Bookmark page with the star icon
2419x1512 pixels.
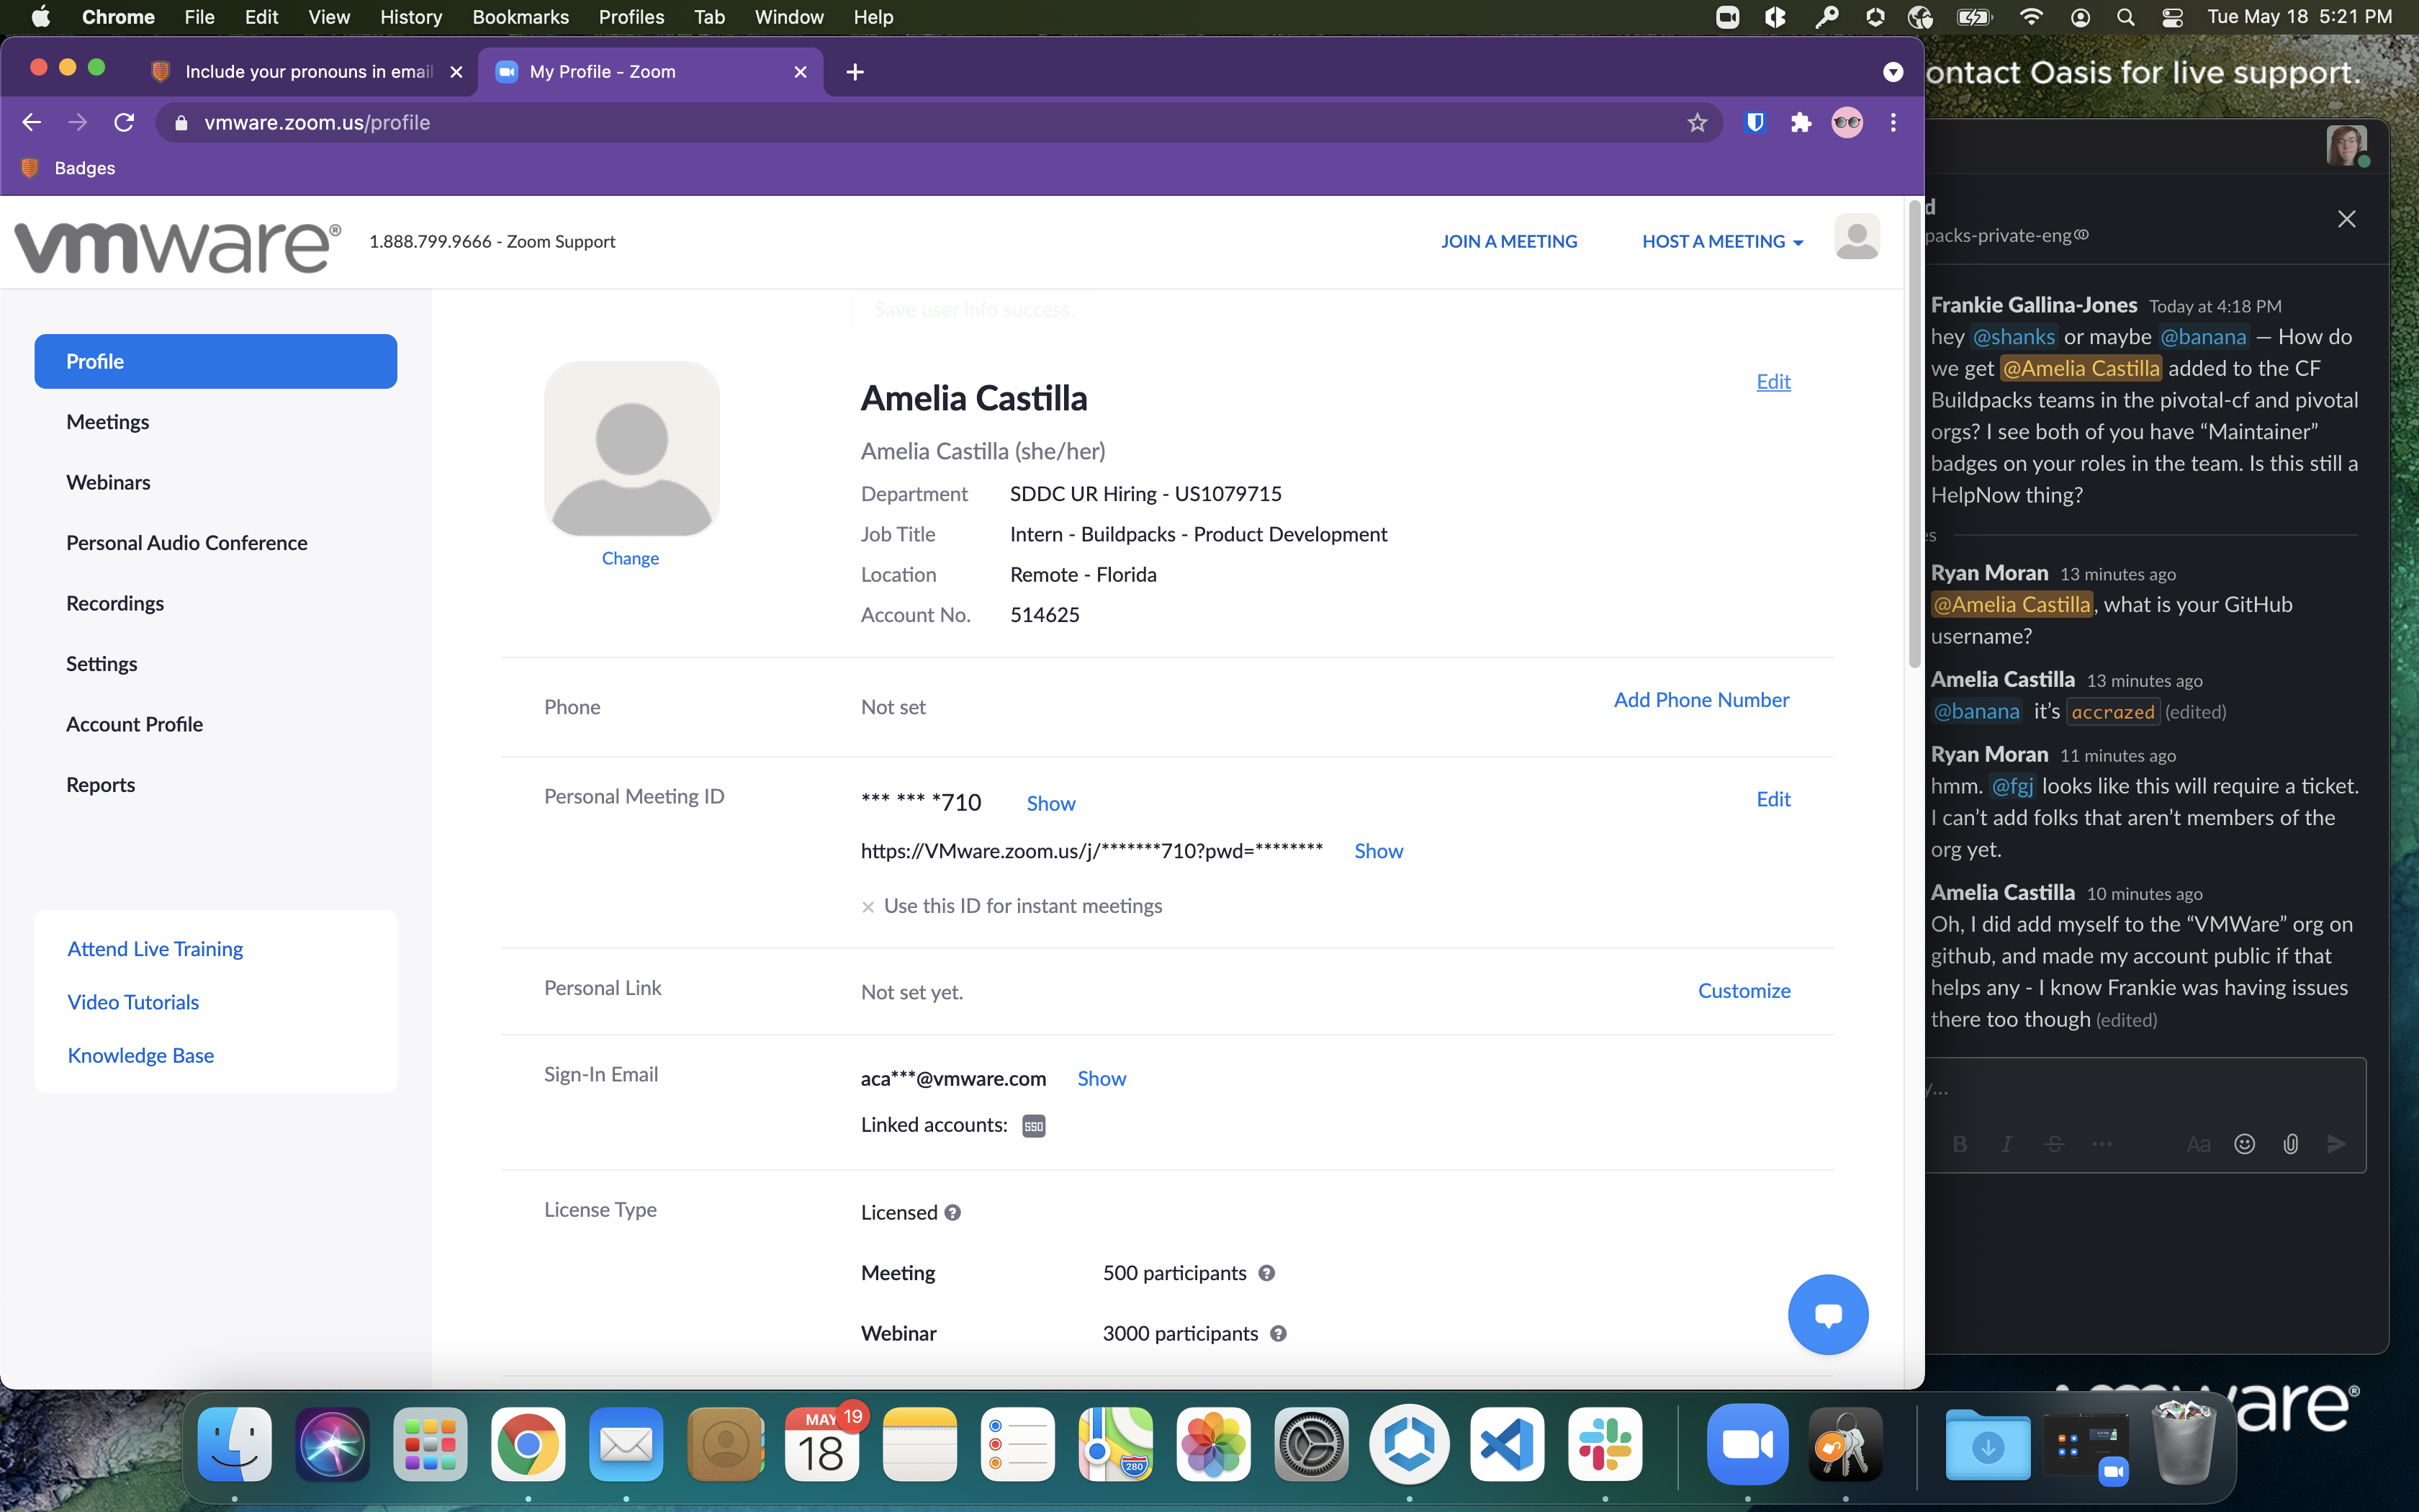pos(1698,122)
